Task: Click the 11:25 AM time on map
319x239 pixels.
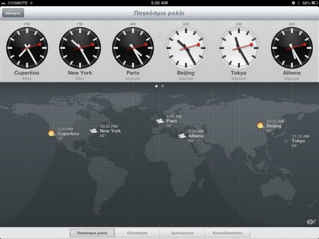Action: point(300,136)
